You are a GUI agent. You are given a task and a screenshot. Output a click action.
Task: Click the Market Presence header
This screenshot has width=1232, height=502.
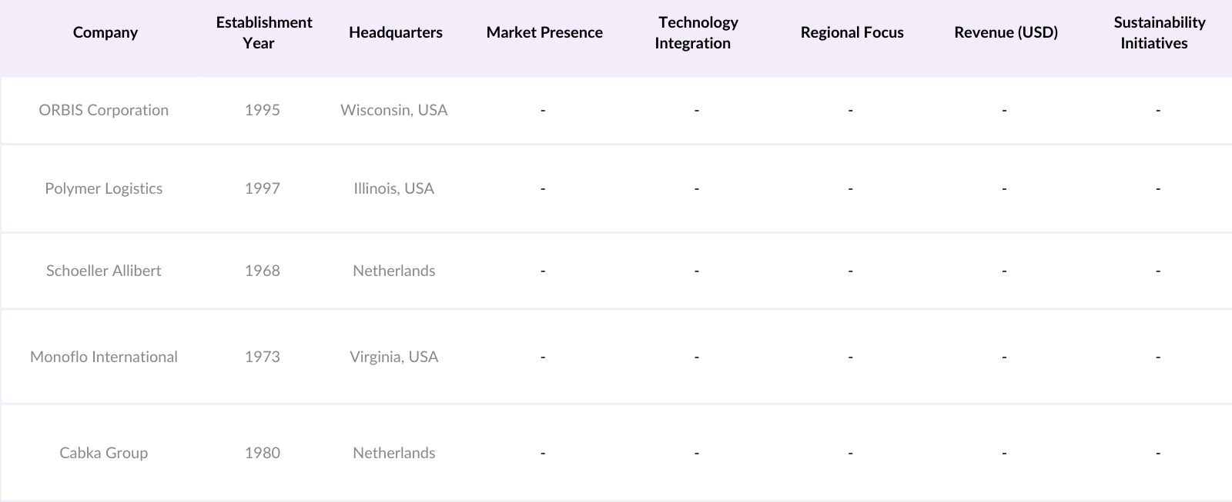(x=544, y=32)
